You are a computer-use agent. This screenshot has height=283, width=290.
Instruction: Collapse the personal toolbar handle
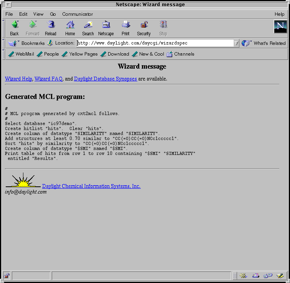tap(4, 54)
